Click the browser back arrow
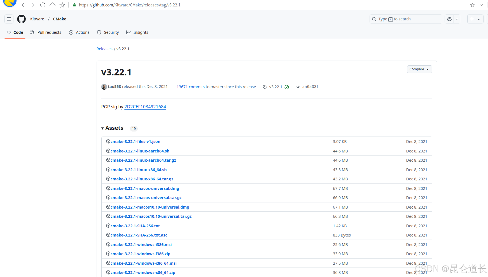The image size is (488, 277). click(x=23, y=5)
